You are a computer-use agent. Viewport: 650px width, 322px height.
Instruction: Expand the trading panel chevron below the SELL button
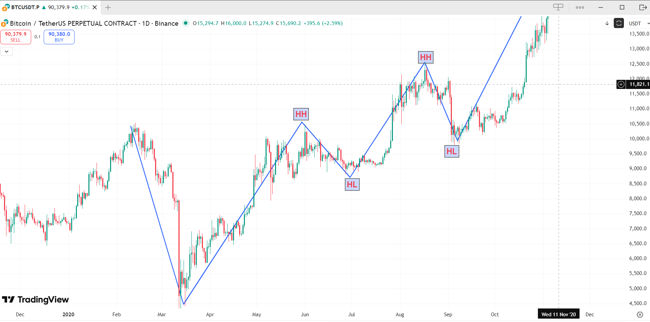tap(6, 51)
